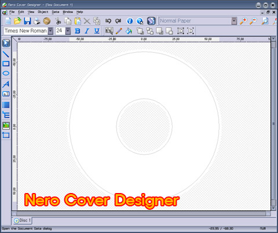The width and height of the screenshot is (278, 233).
Task: Restore the inner document window
Action: pos(268,12)
